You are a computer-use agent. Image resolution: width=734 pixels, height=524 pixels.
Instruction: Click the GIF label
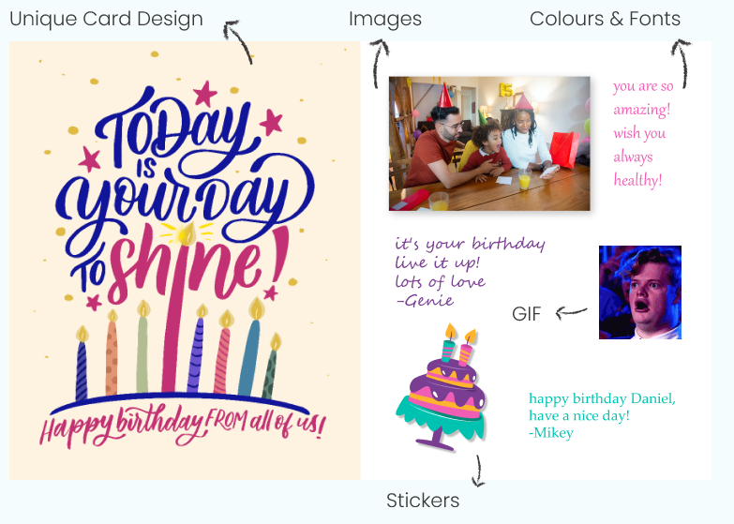(527, 314)
